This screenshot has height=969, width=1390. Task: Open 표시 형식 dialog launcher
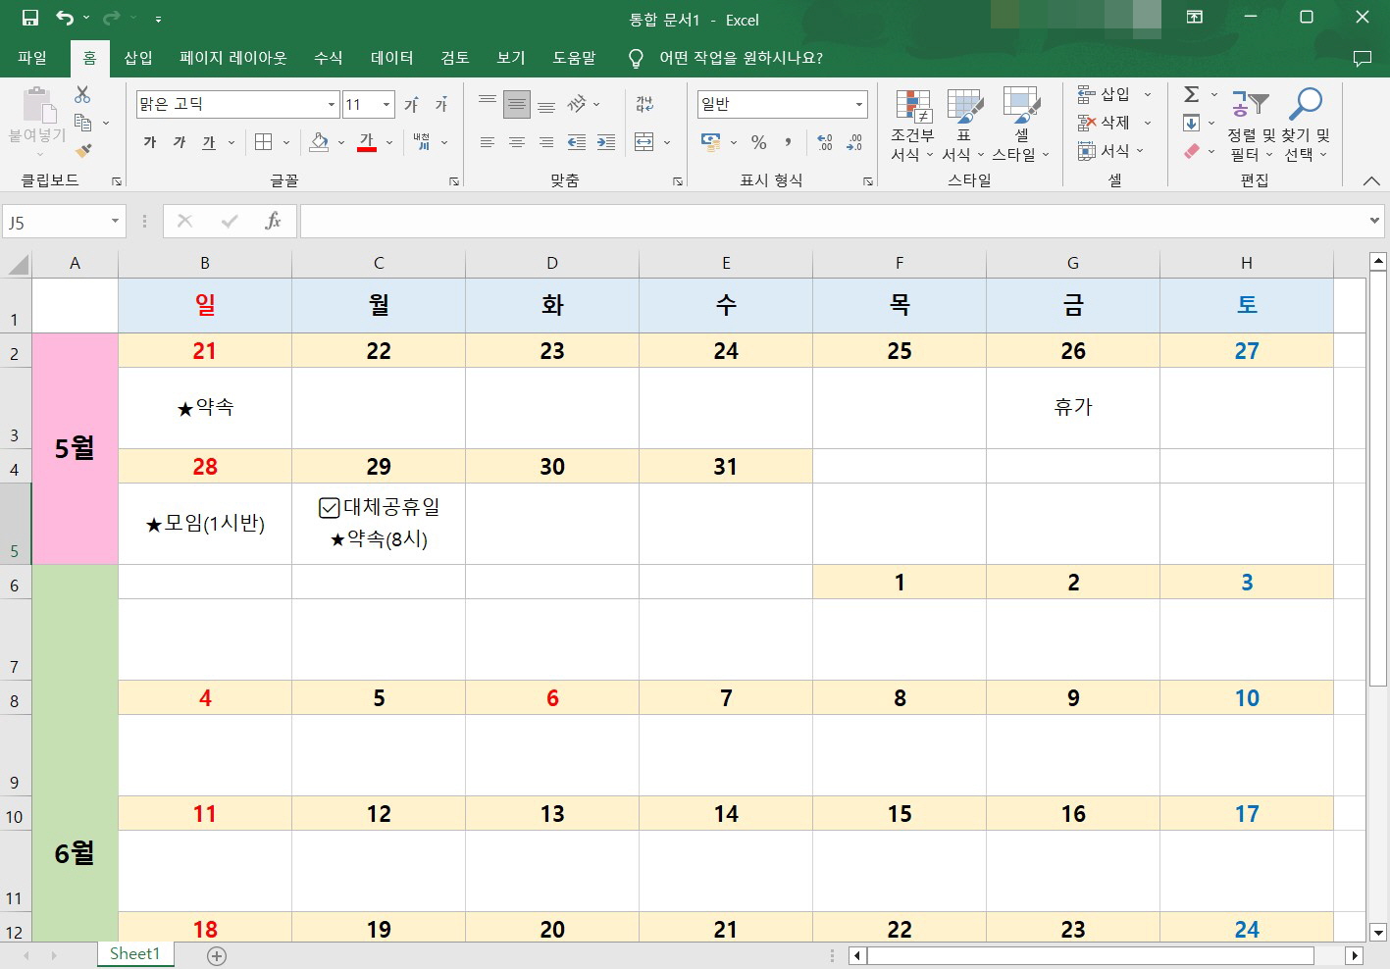coord(868,181)
